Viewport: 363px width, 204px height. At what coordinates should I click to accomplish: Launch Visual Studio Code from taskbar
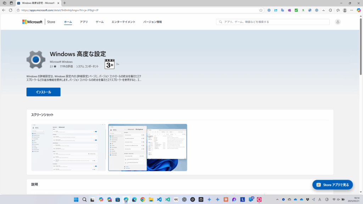click(x=159, y=199)
